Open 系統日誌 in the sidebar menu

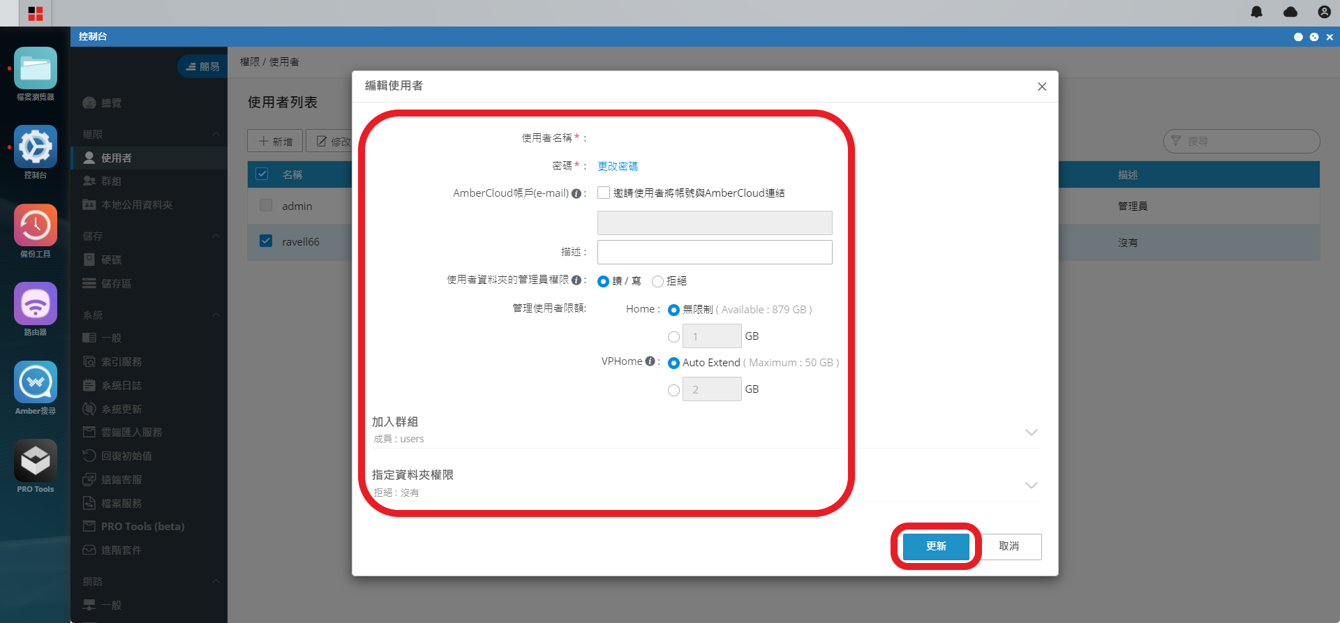click(121, 385)
